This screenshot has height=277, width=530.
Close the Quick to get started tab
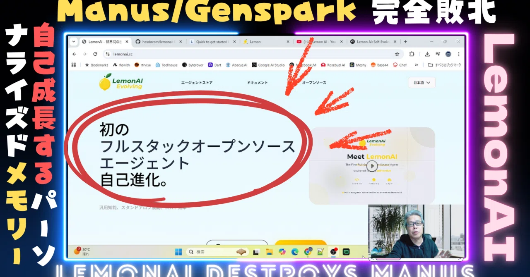[x=234, y=42]
